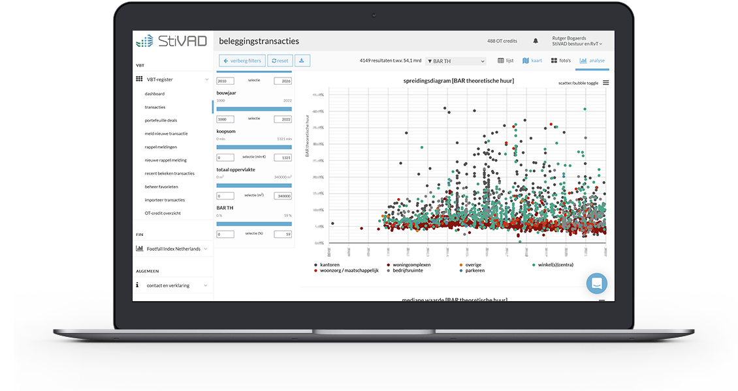The height and width of the screenshot is (391, 738).
Task: Switch to the lijst view tab
Action: 505,61
